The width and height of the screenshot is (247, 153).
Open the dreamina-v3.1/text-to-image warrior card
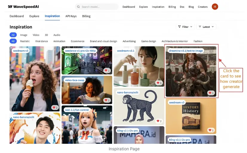(x=191, y=71)
